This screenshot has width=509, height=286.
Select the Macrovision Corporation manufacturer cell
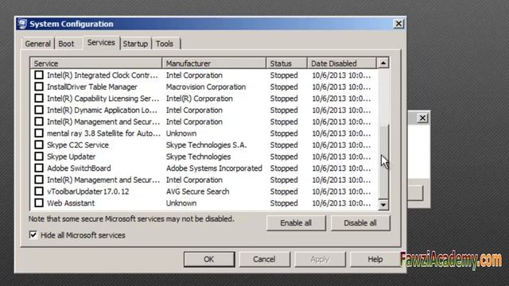coord(206,87)
